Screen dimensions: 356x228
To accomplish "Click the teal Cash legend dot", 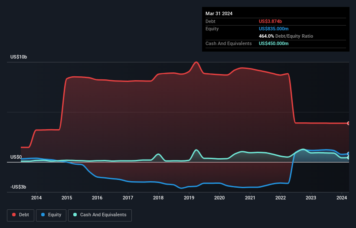I will point(75,215).
